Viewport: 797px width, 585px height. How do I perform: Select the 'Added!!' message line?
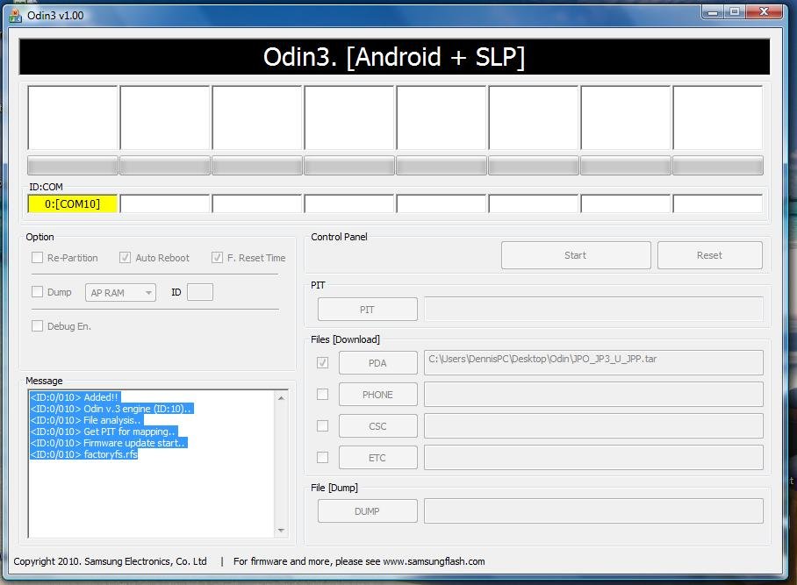[75, 397]
